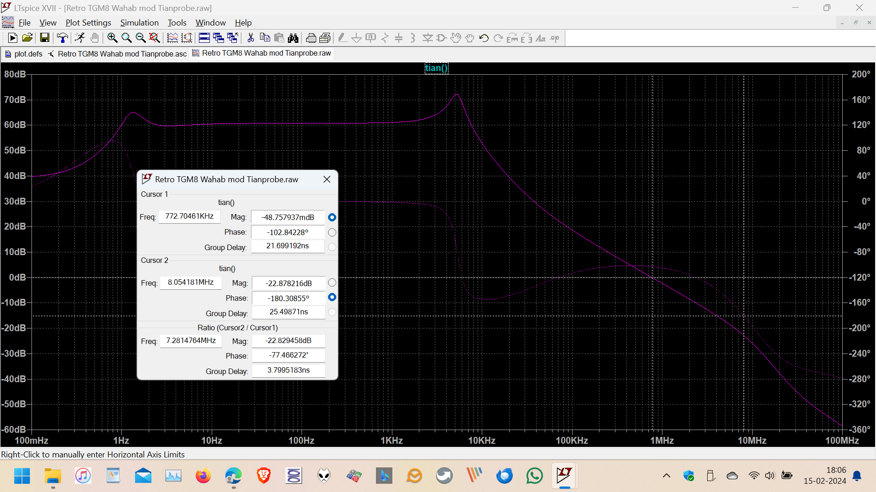This screenshot has width=876, height=492.
Task: Select Cursor 1 Mag radio button
Action: click(332, 217)
